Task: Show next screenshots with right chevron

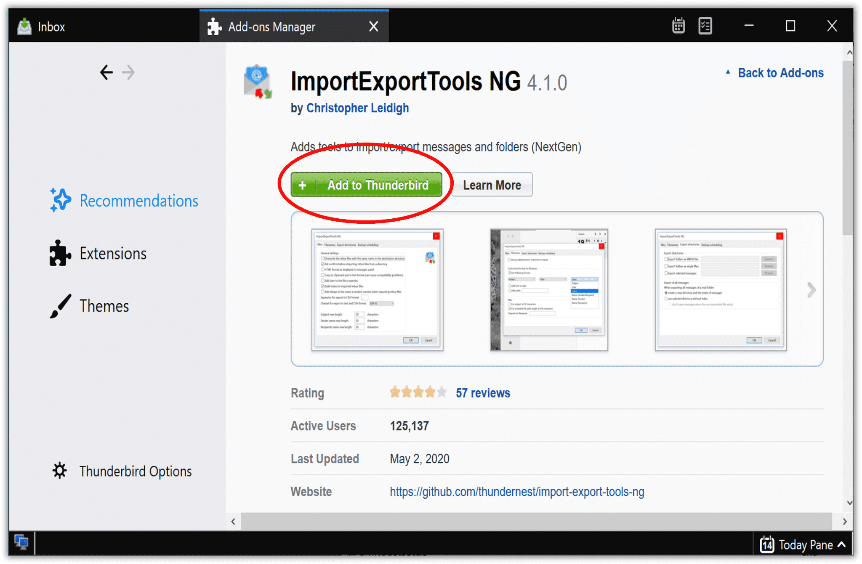Action: [x=811, y=290]
